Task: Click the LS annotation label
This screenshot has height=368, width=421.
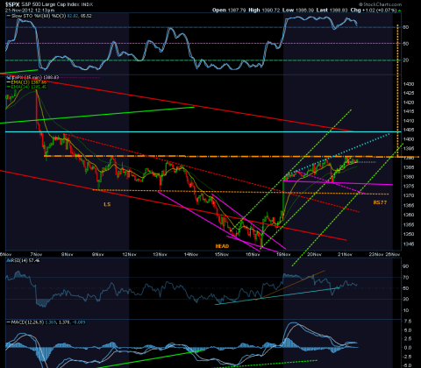Action: coord(107,204)
